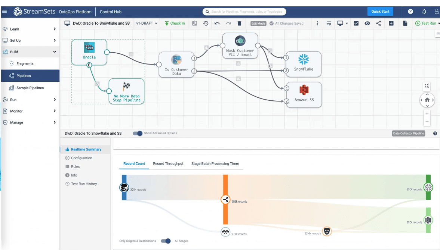440x250 pixels.
Task: Open the Mask Customer PII / Email processor
Action: tap(240, 46)
